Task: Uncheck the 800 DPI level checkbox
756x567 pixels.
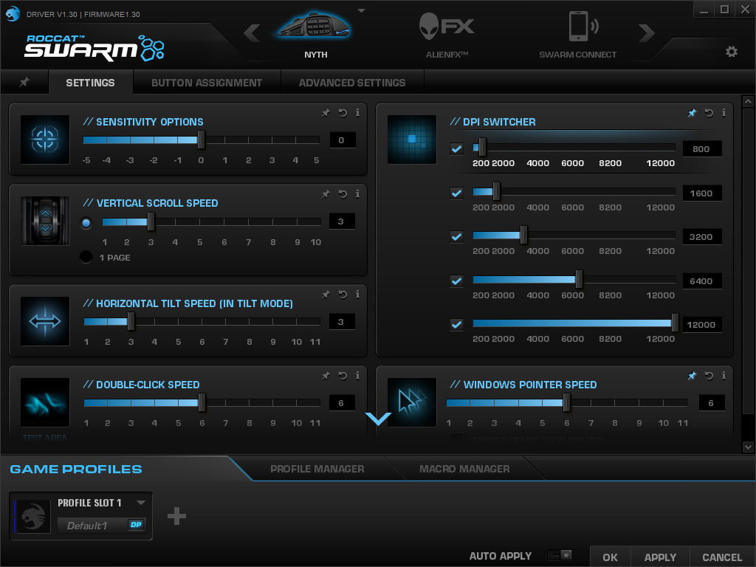Action: click(456, 148)
